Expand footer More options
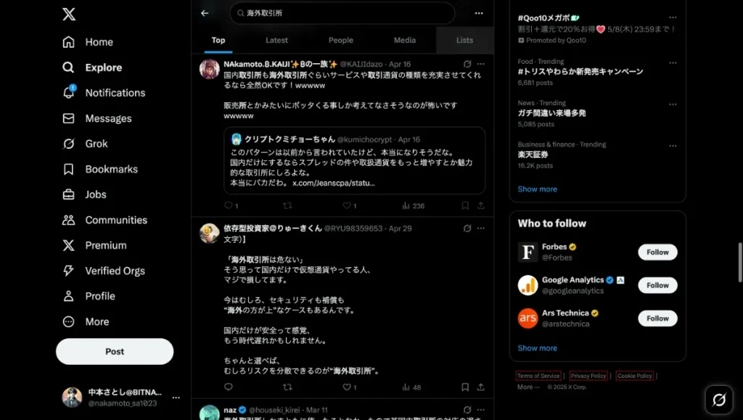The width and height of the screenshot is (743, 420). click(528, 387)
